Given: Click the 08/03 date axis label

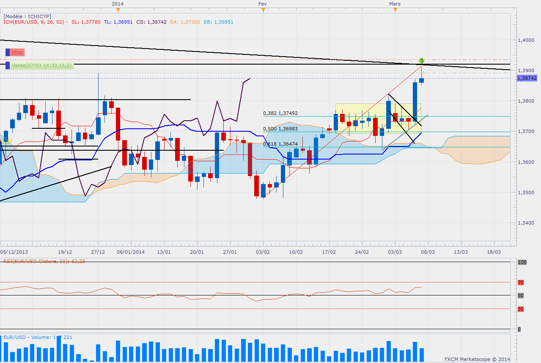Looking at the screenshot, I should [428, 252].
